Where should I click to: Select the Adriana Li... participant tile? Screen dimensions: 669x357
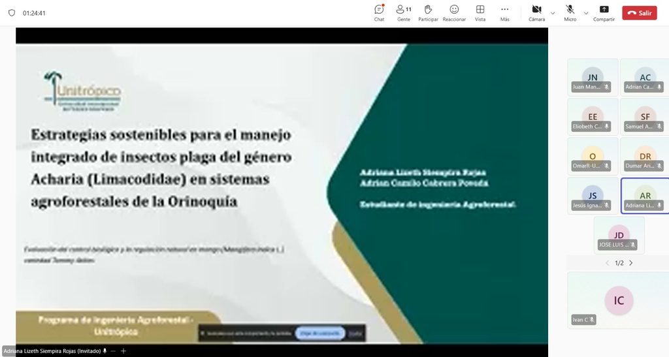(645, 196)
